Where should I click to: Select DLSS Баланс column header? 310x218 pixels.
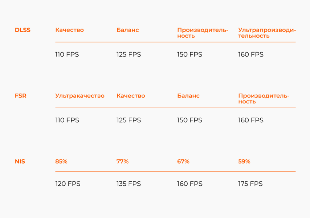[127, 30]
